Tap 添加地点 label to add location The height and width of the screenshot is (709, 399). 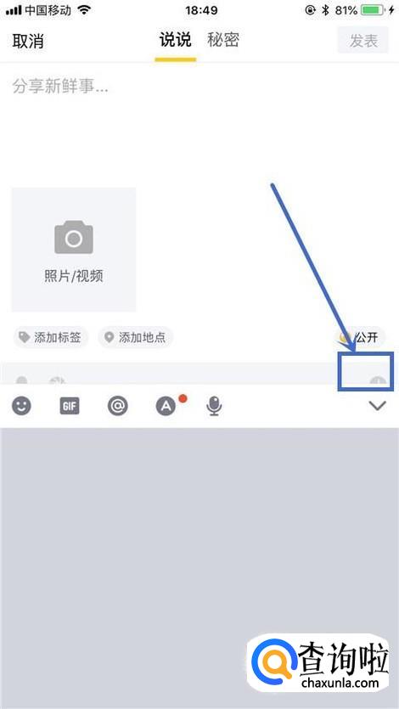tap(142, 337)
